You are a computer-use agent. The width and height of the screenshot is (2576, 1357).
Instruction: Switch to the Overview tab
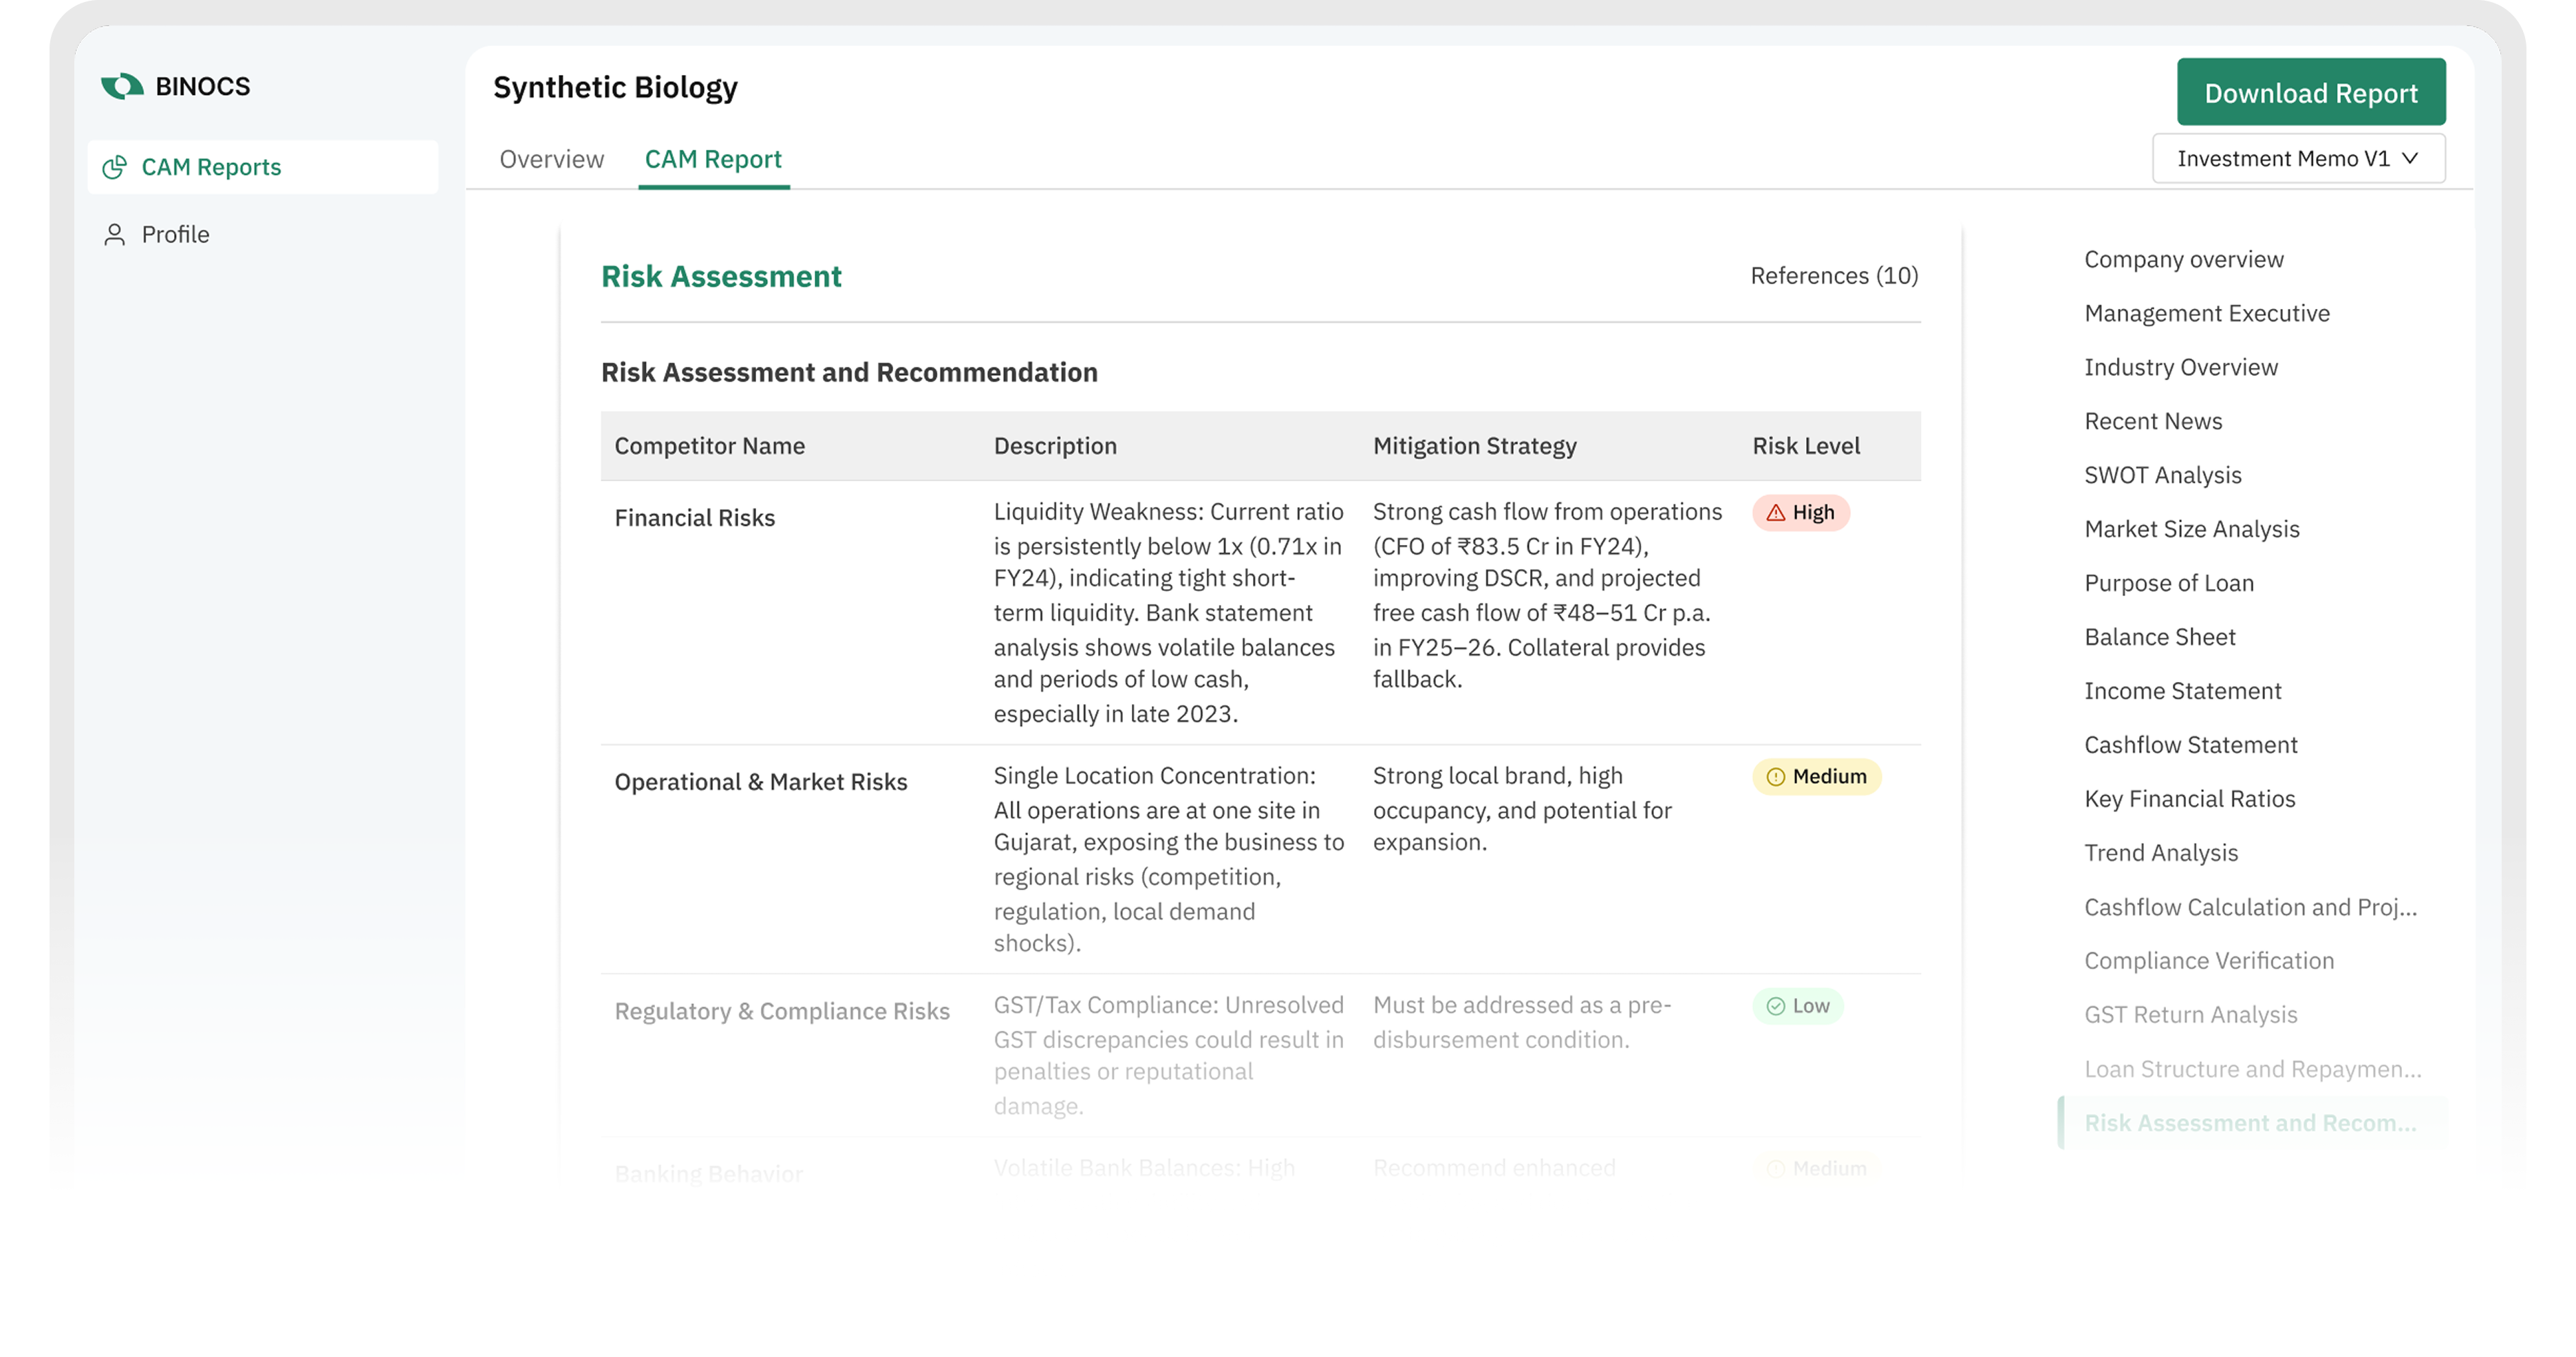[552, 159]
